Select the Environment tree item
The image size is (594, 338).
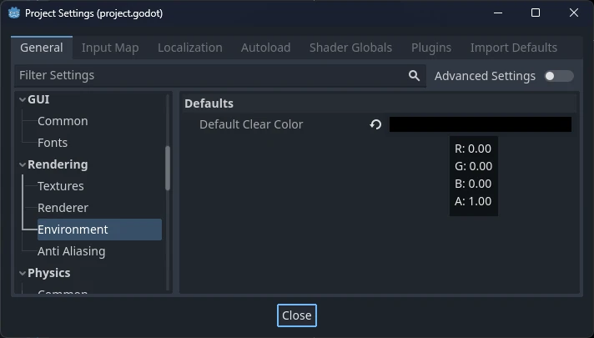point(99,230)
